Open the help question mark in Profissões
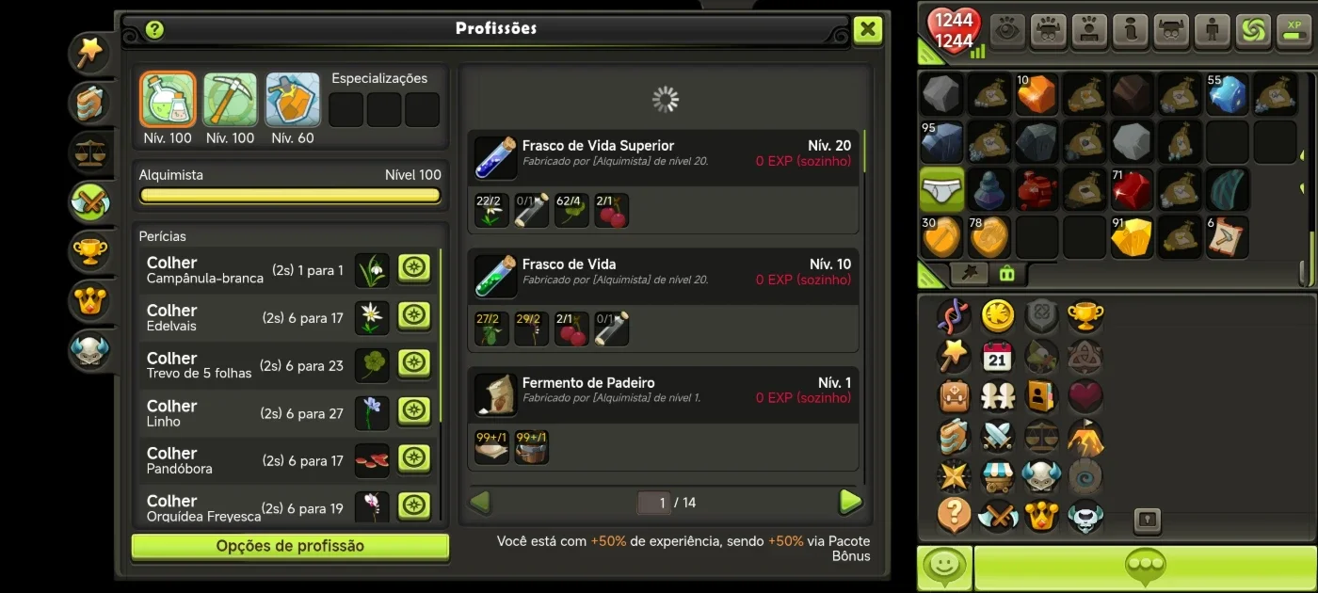The image size is (1318, 593). (155, 29)
